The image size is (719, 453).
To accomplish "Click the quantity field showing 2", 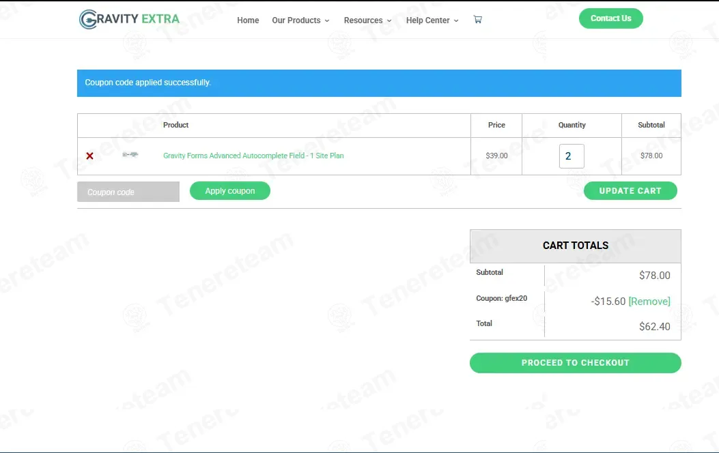I will pos(572,156).
